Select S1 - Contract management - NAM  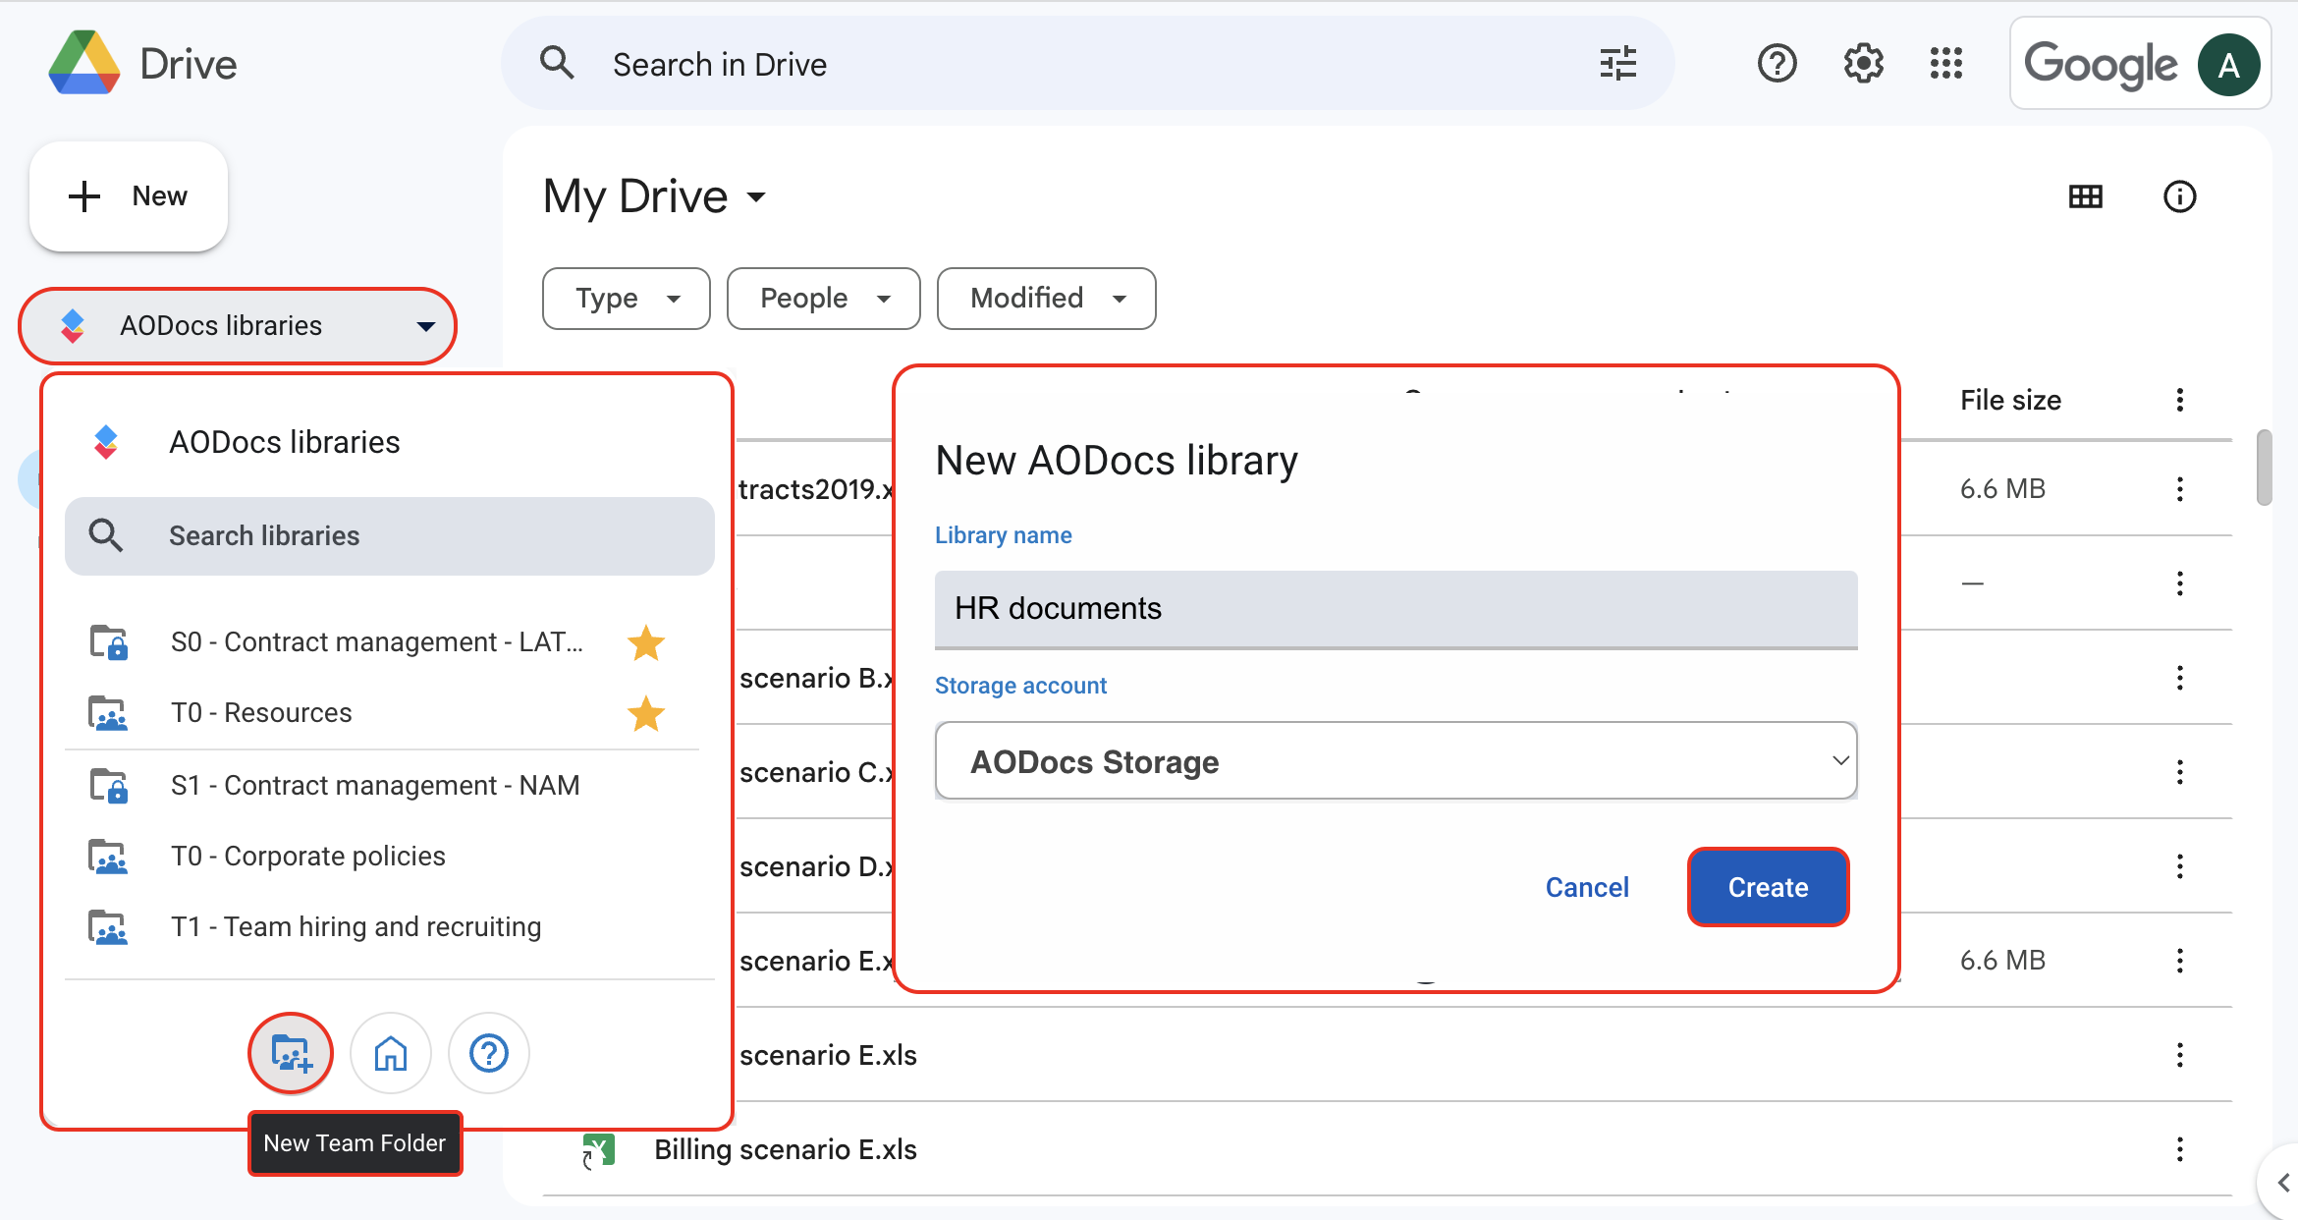coord(375,786)
